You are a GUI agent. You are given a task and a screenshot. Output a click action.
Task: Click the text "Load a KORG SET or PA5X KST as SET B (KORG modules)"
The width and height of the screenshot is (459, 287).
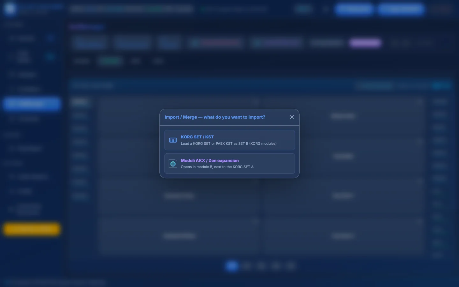pos(229,143)
